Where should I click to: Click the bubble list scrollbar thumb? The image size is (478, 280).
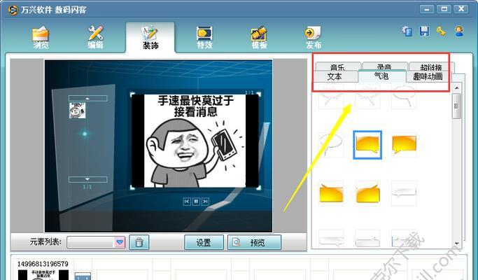click(x=456, y=106)
